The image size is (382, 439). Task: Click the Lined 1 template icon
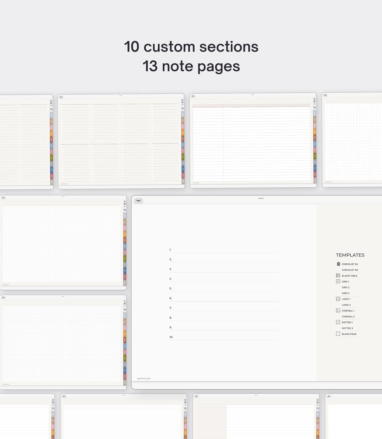tap(338, 299)
